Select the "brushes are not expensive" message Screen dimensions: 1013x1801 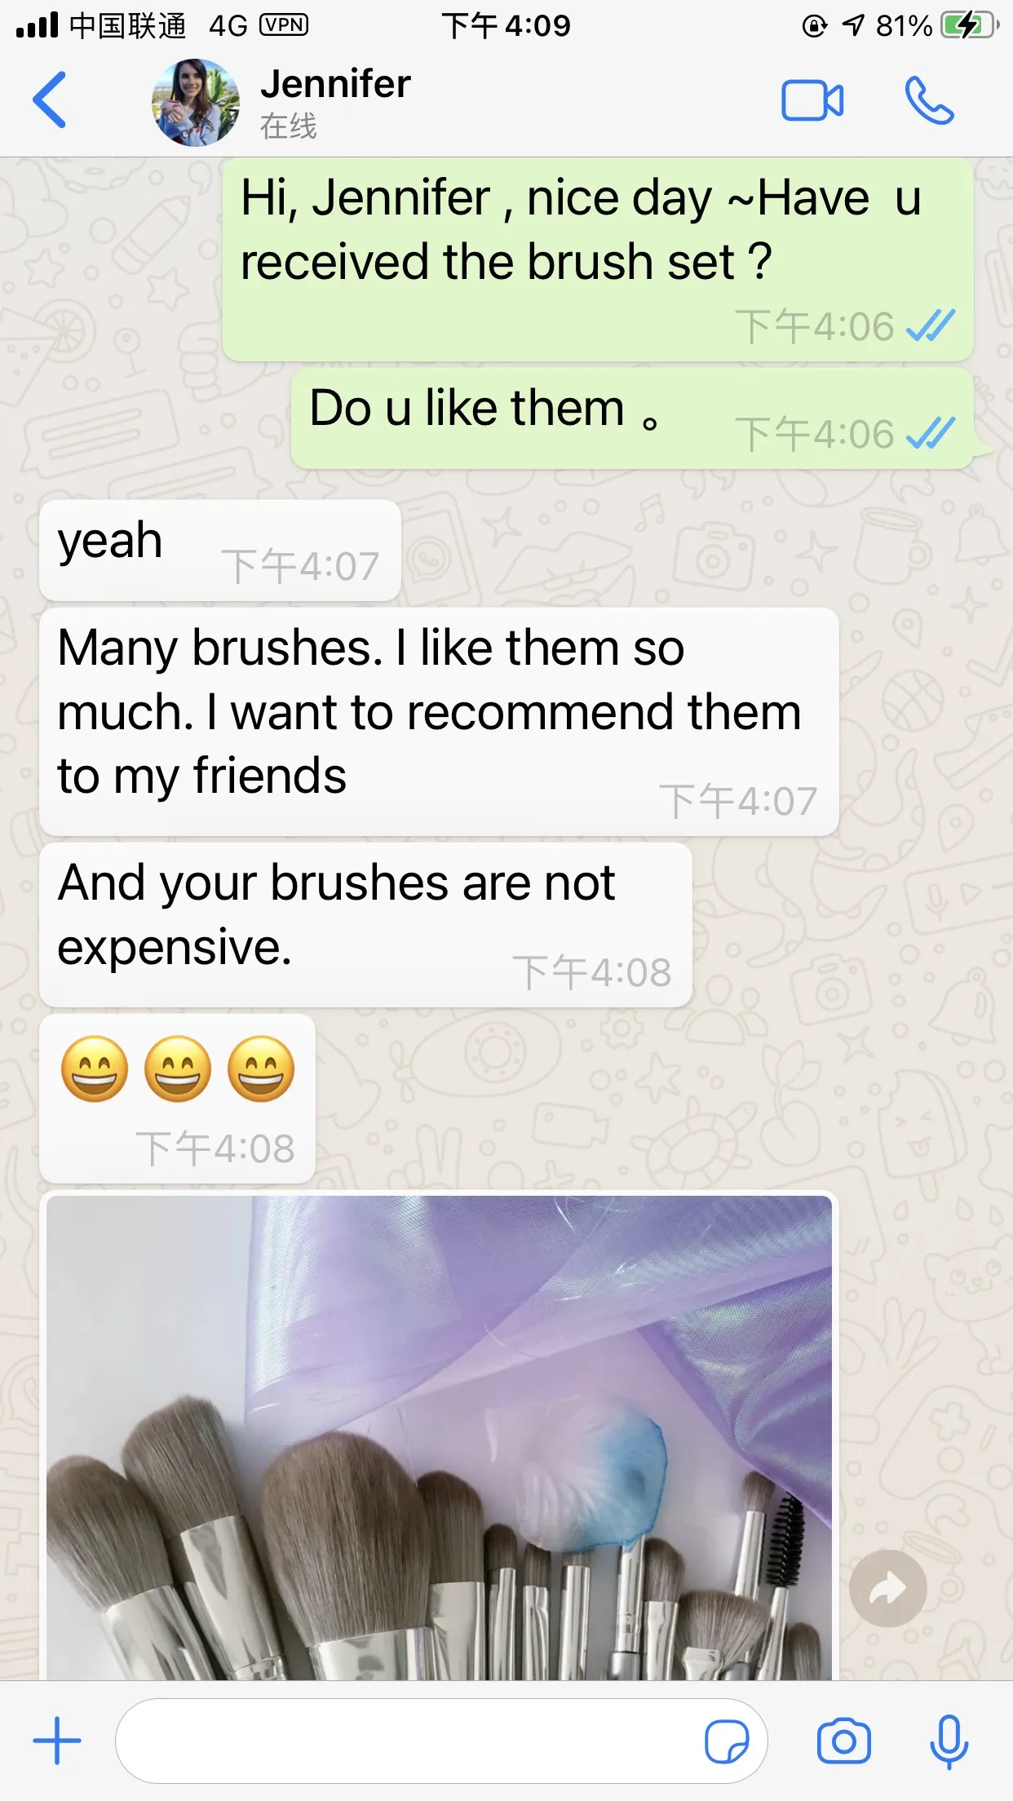pyautogui.click(x=365, y=925)
